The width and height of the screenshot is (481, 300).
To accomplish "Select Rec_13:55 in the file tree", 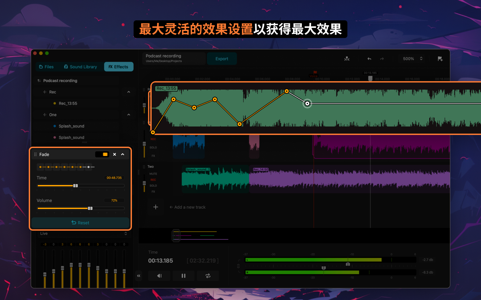I will 68,103.
